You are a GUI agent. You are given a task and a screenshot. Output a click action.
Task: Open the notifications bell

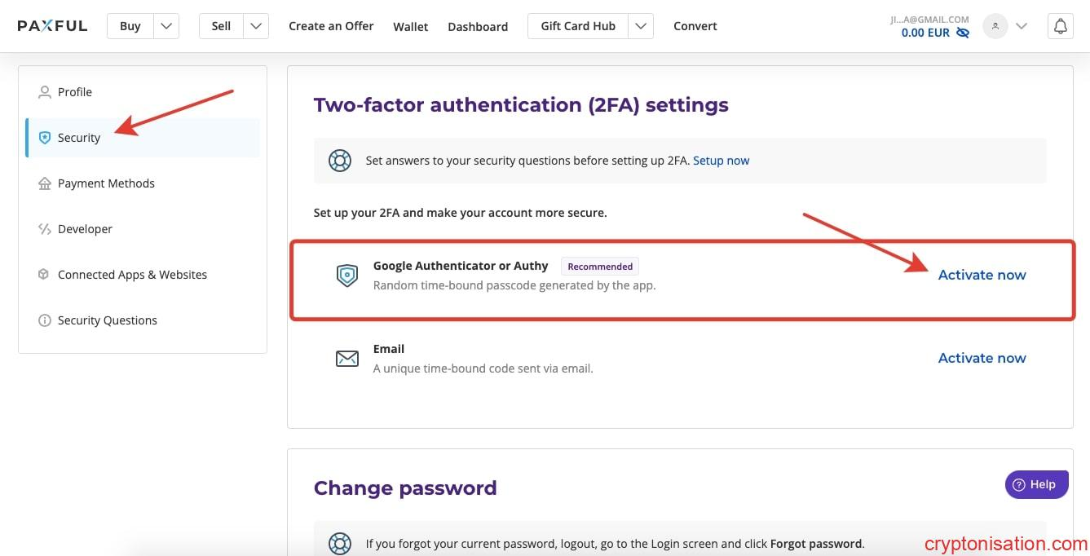tap(1060, 26)
